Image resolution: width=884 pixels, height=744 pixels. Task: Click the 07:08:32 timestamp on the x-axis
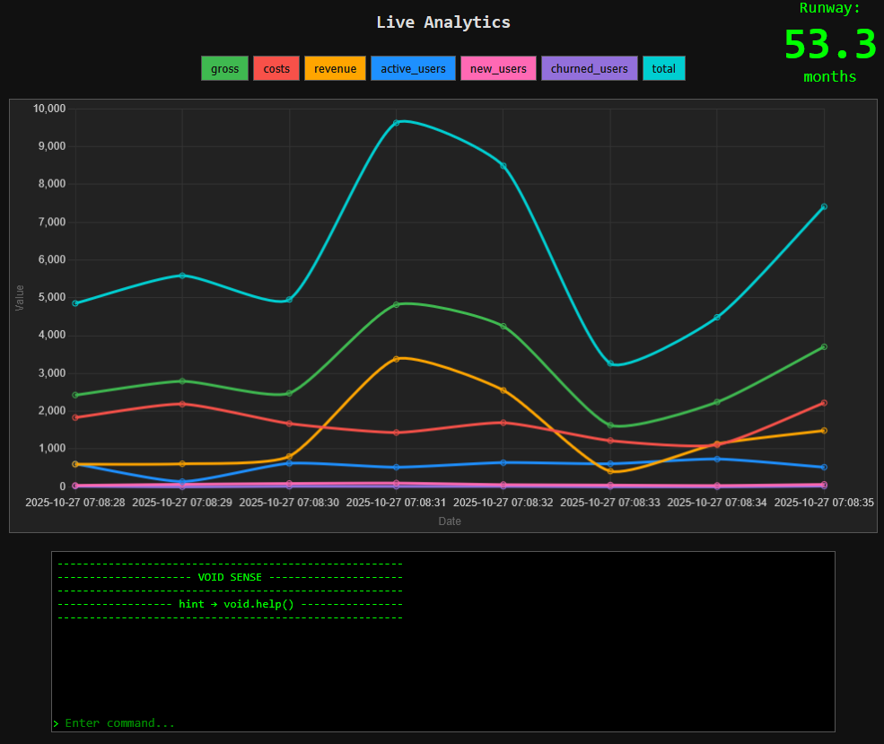click(502, 503)
